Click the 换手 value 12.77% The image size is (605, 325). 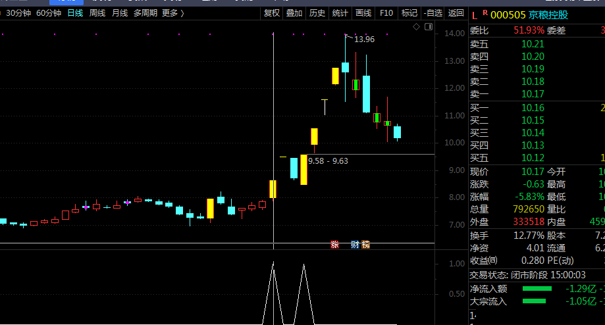click(529, 236)
